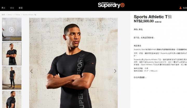The image size is (187, 108).
Task: Open the account user icon
Action: (x=181, y=8)
